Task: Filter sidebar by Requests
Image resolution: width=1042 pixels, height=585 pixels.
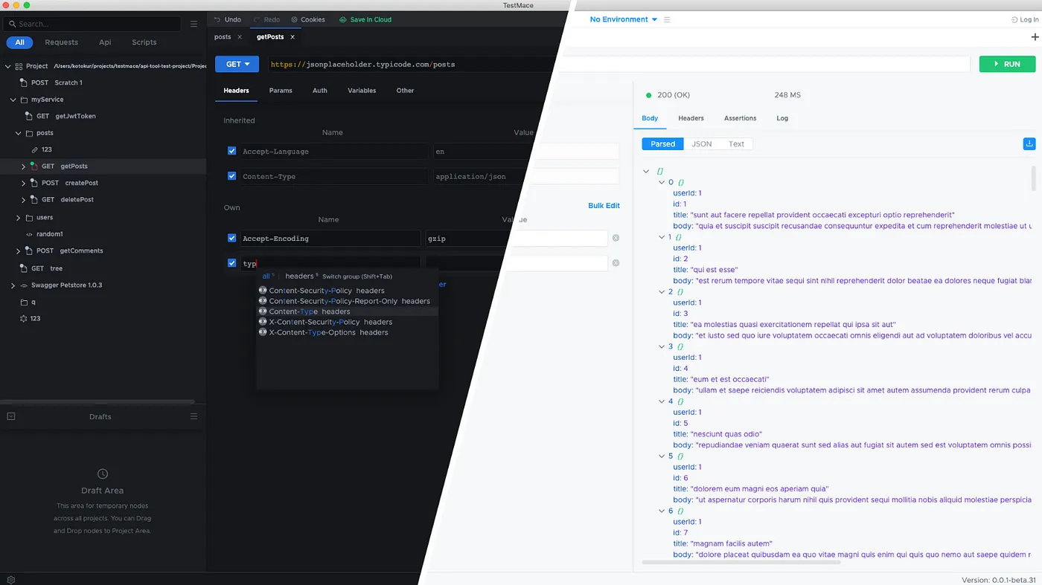Action: (61, 42)
